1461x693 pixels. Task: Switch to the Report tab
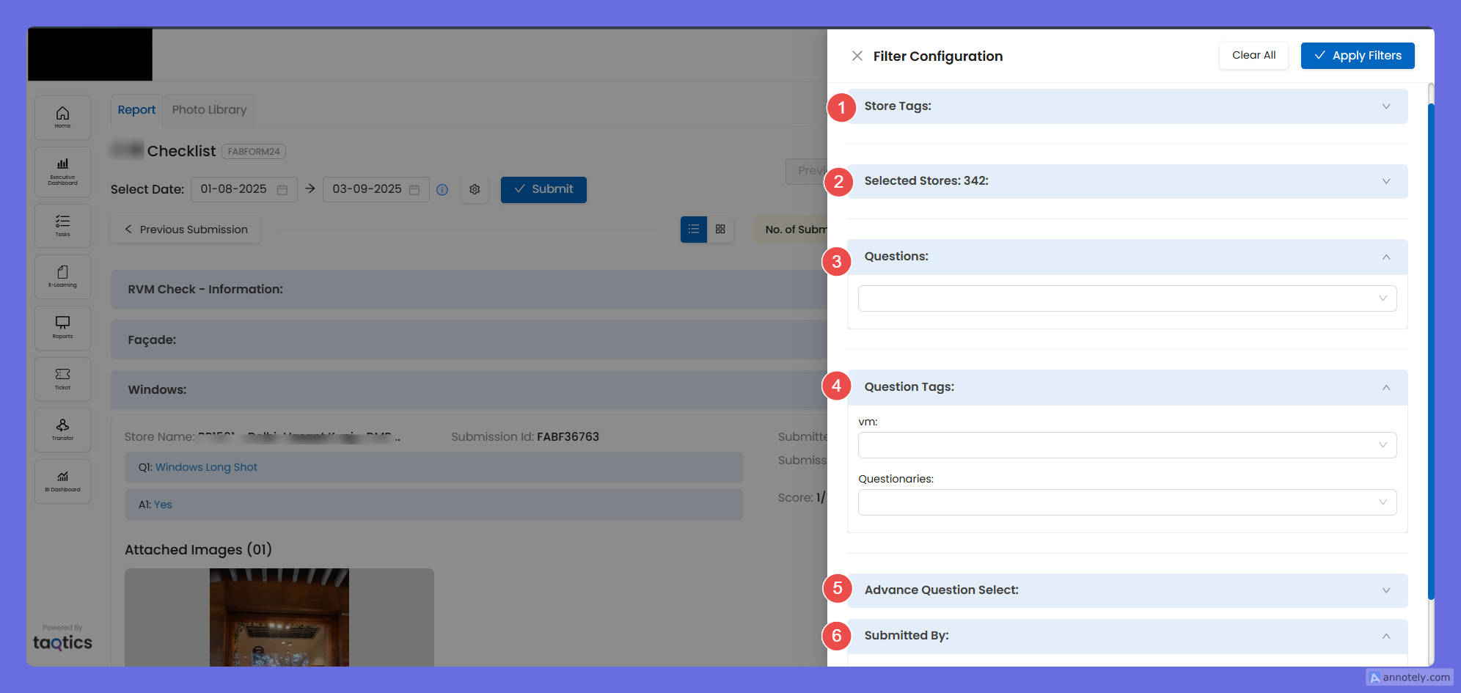click(136, 110)
